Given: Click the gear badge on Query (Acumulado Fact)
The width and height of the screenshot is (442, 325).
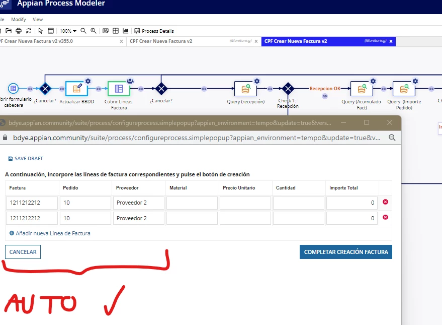Looking at the screenshot, I should coord(373,81).
